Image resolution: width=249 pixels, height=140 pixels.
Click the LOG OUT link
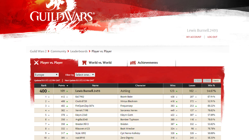(x=212, y=37)
